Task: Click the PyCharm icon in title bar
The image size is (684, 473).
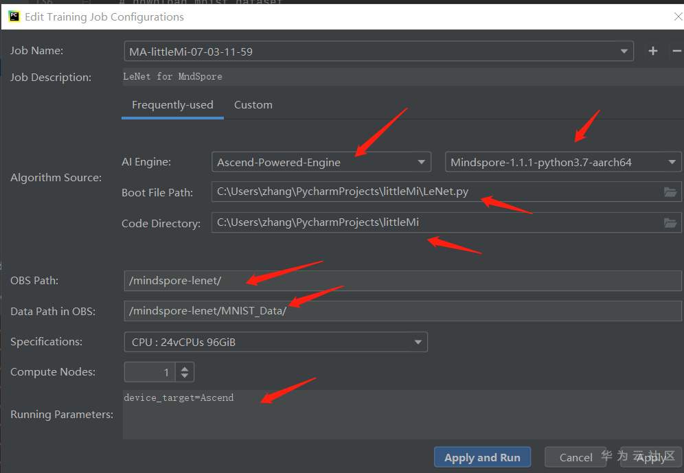Action: 14,16
